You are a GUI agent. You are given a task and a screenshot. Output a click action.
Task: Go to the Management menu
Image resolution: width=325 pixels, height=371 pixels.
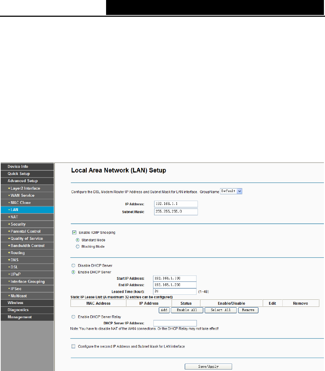point(20,317)
